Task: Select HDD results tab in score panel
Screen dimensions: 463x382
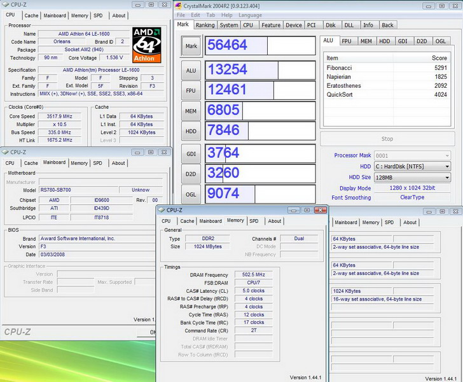Action: (384, 41)
